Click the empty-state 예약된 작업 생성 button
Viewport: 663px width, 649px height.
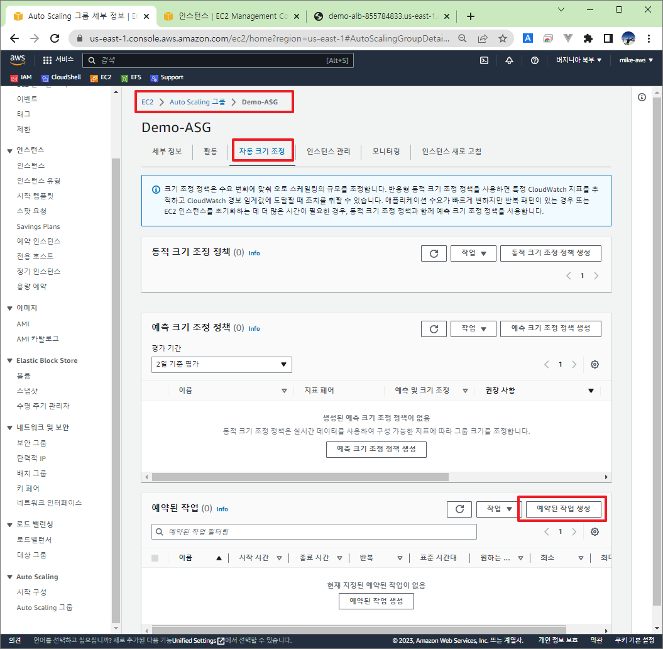click(x=376, y=601)
